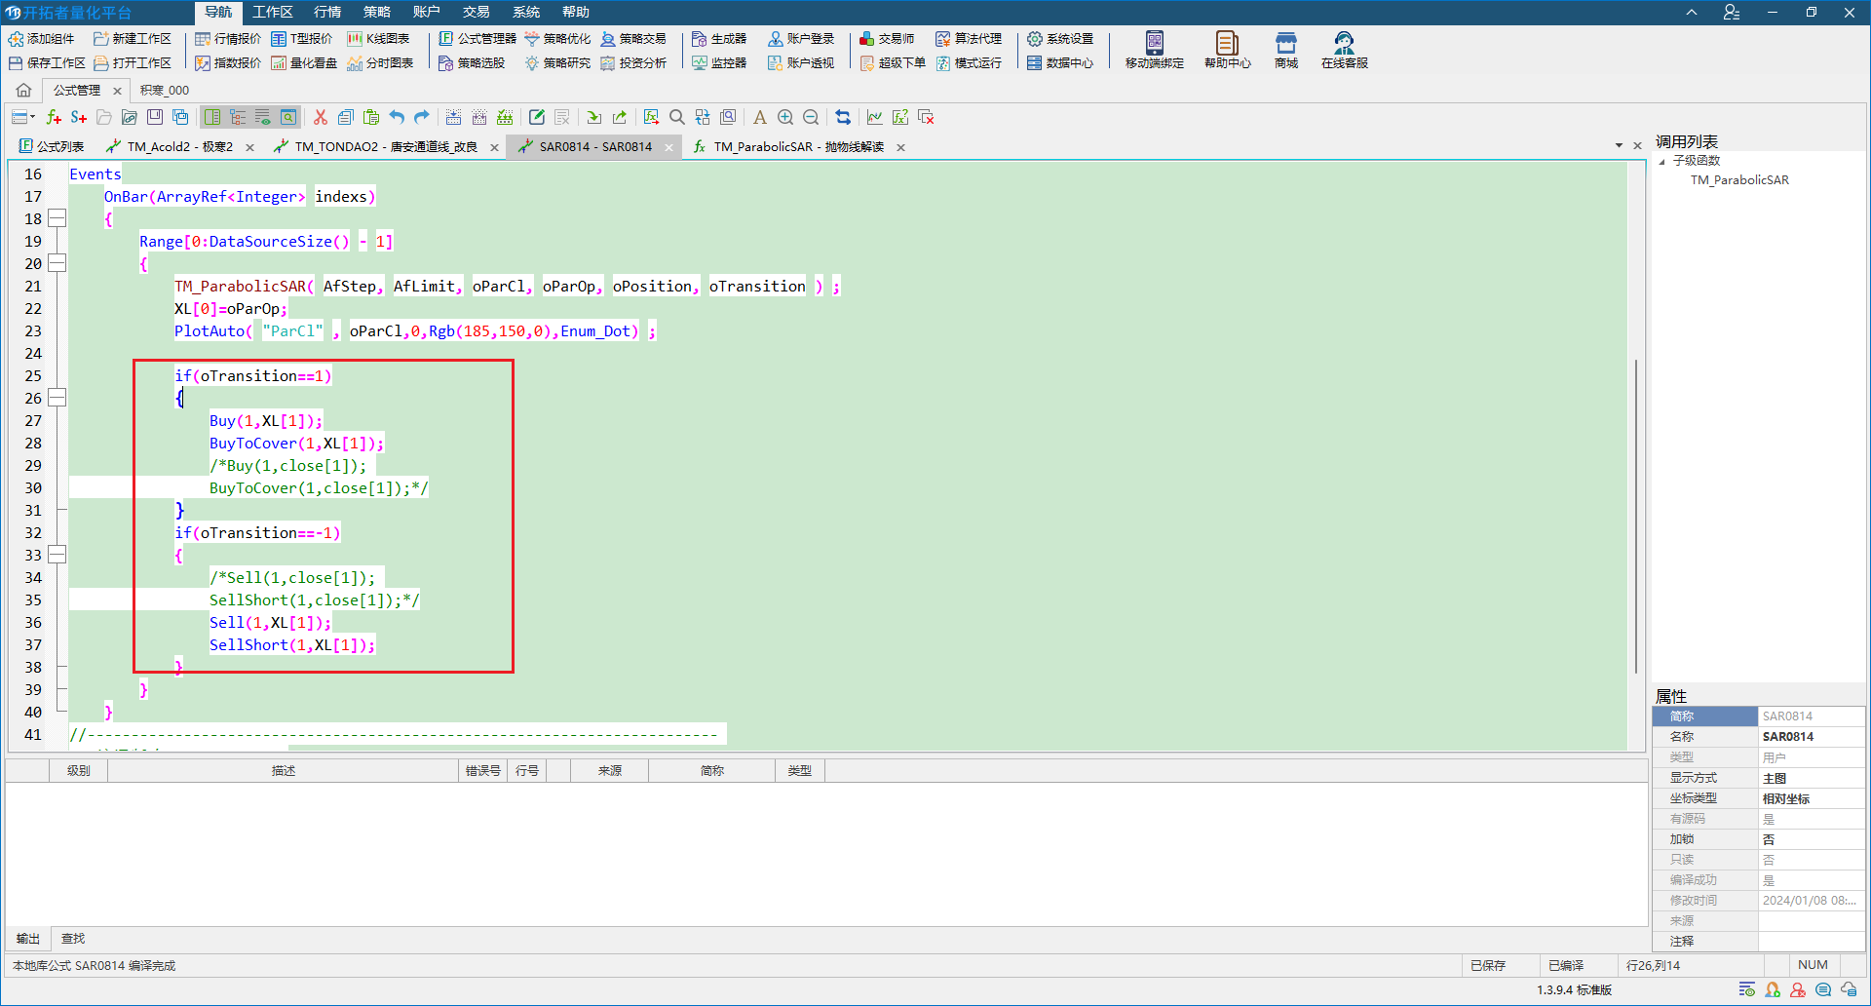Click the green edit pencil icon
This screenshot has width=1871, height=1006.
pyautogui.click(x=537, y=118)
